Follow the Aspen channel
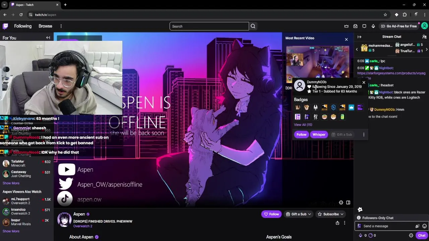The height and width of the screenshot is (241, 429). [271, 214]
